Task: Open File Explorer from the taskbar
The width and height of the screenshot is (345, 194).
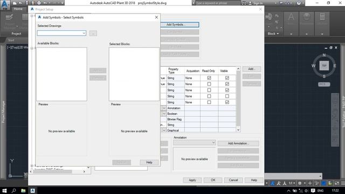Action: (x=23, y=190)
